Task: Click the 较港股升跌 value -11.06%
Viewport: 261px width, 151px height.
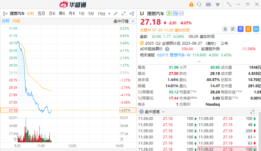Action: click(x=248, y=49)
